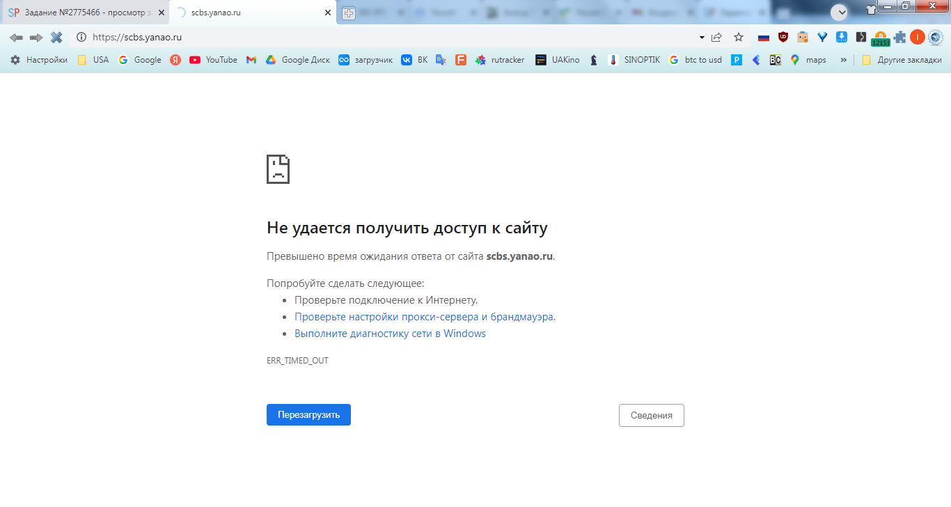Open the blue download extension icon

click(842, 38)
